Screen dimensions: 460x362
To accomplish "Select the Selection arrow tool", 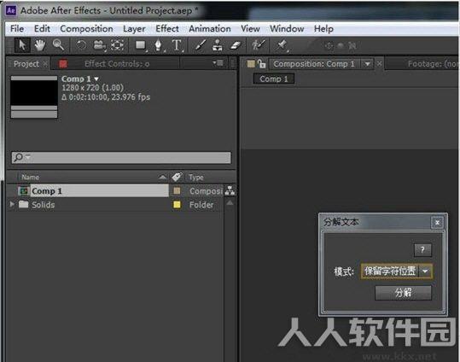I will (x=22, y=45).
